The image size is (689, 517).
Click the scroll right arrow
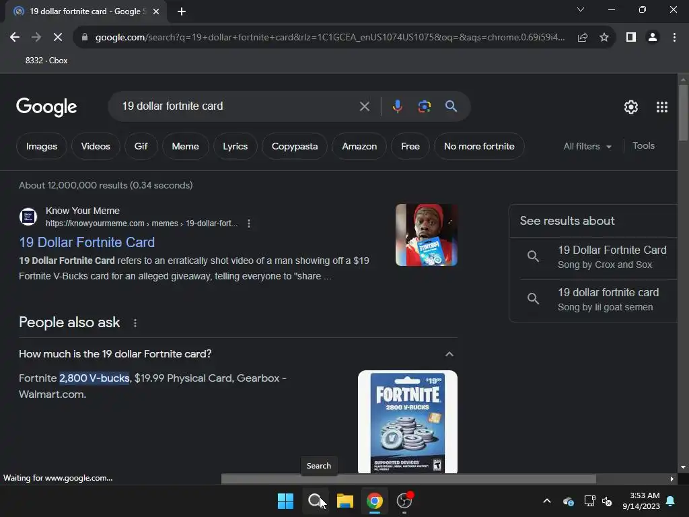coord(672,479)
